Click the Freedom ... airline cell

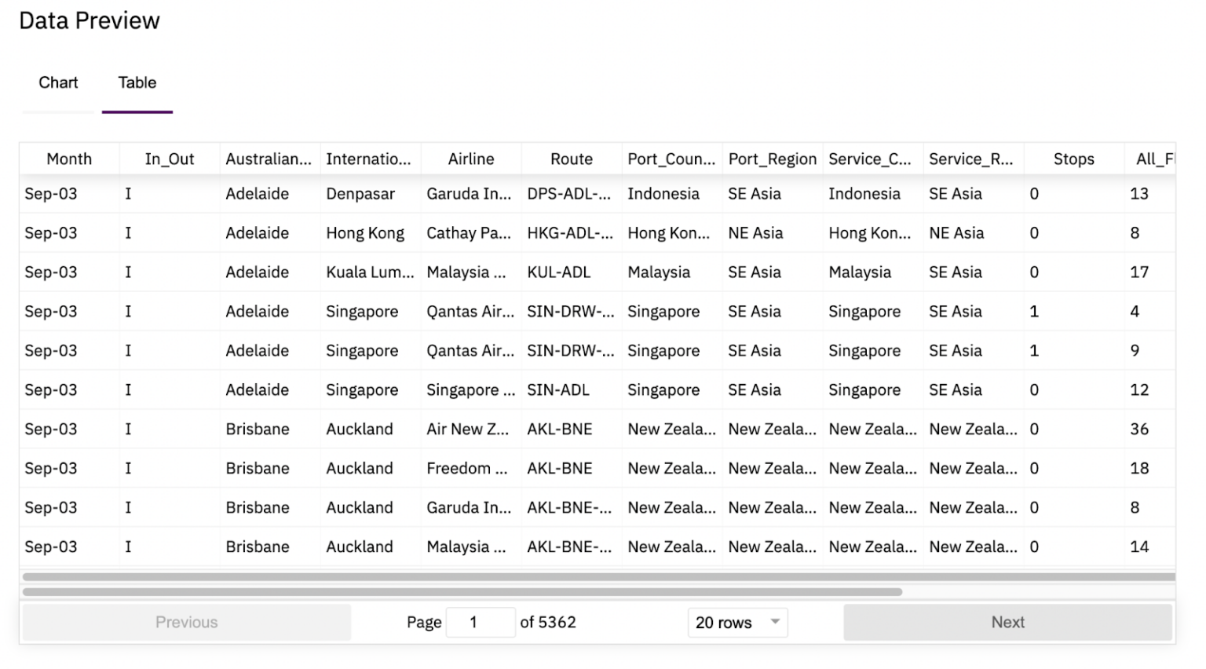click(x=467, y=469)
